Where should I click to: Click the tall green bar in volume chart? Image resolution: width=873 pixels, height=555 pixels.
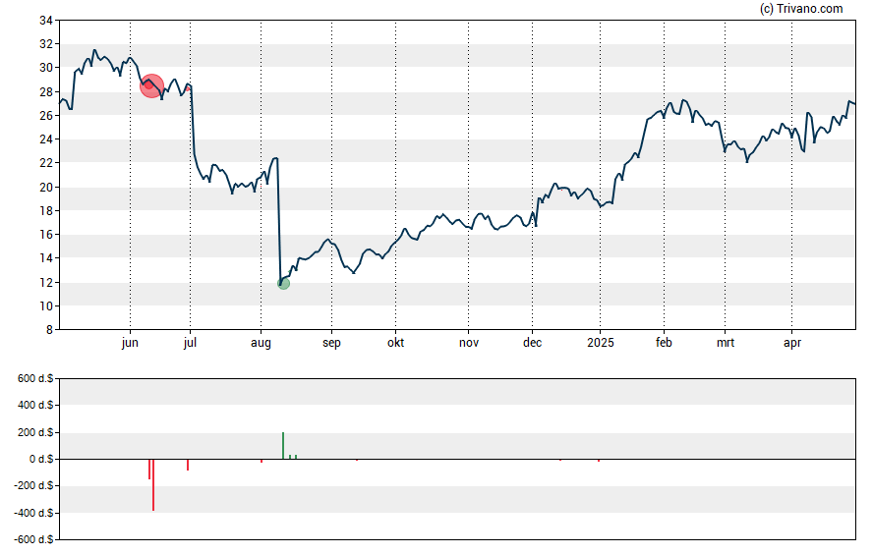[x=283, y=445]
